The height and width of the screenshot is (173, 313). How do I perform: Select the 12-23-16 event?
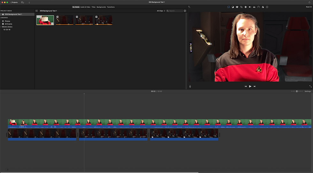tap(7, 29)
